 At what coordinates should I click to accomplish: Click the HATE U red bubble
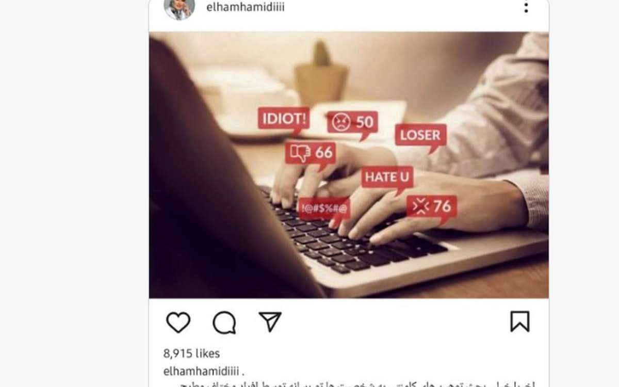tap(387, 179)
